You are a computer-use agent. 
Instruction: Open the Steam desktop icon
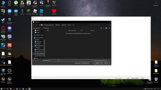coord(3,20)
